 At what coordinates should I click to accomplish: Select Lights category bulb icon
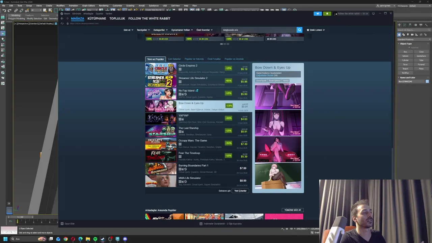tap(408, 34)
